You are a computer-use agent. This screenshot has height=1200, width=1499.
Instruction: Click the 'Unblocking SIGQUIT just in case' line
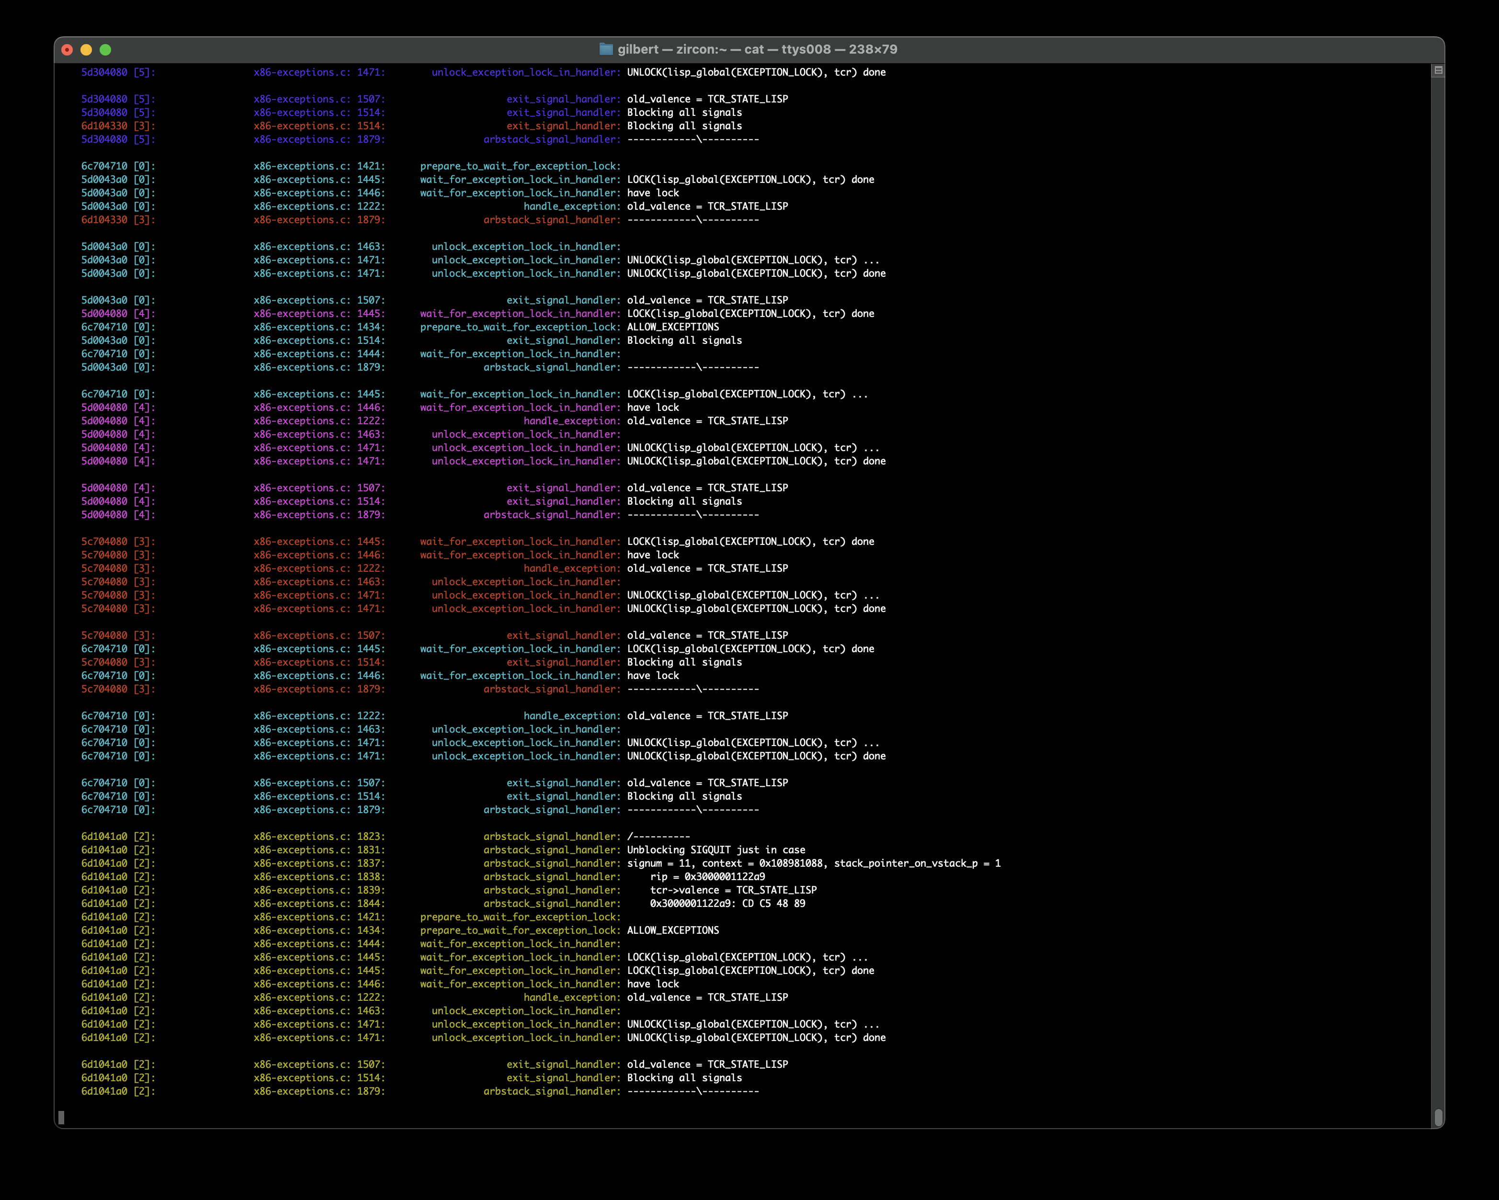click(x=715, y=849)
